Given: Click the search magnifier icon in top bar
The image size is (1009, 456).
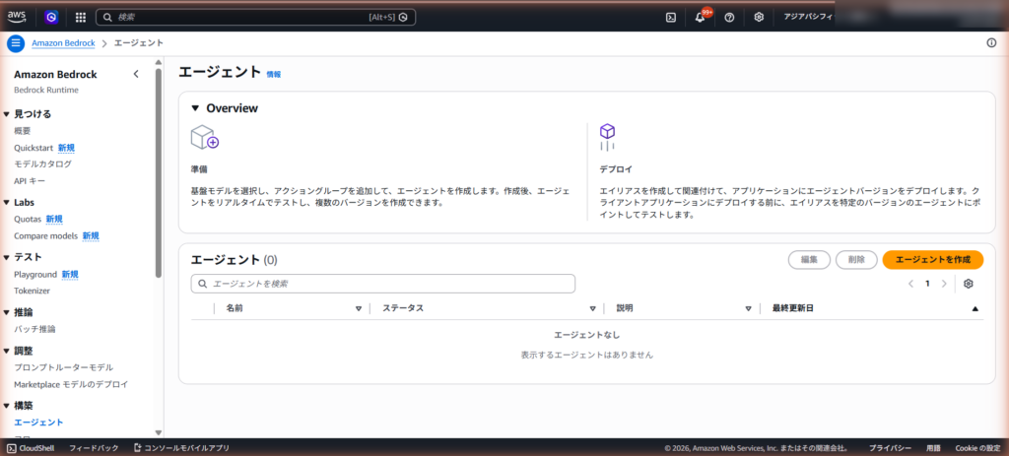Looking at the screenshot, I should click(x=108, y=18).
